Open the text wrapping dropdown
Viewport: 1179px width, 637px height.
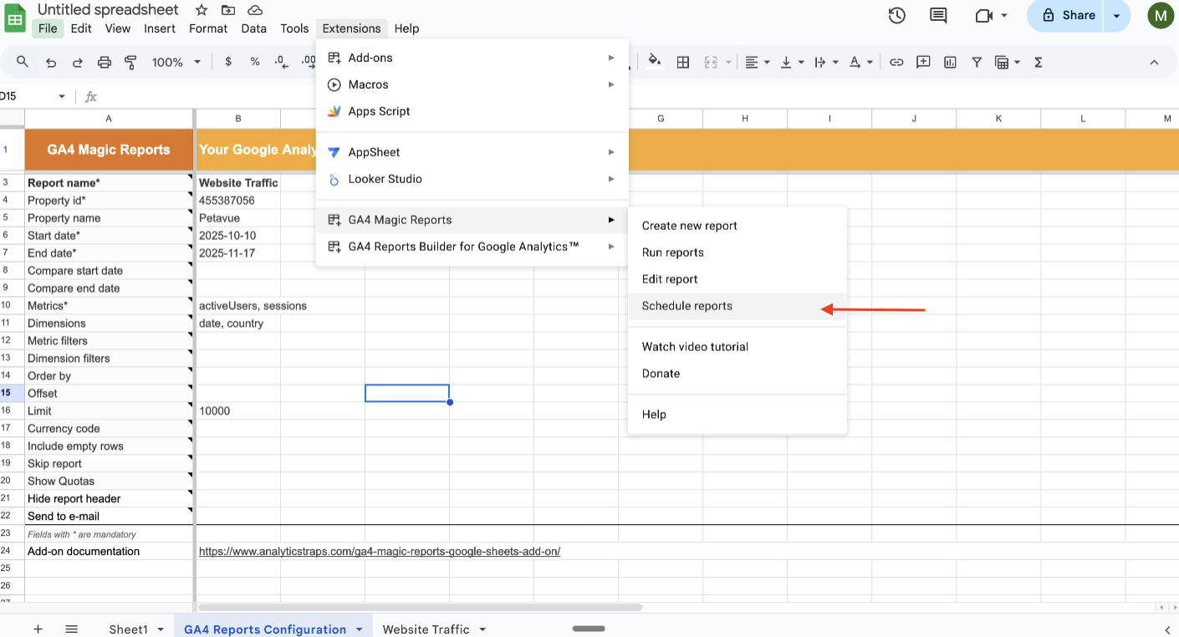(824, 62)
